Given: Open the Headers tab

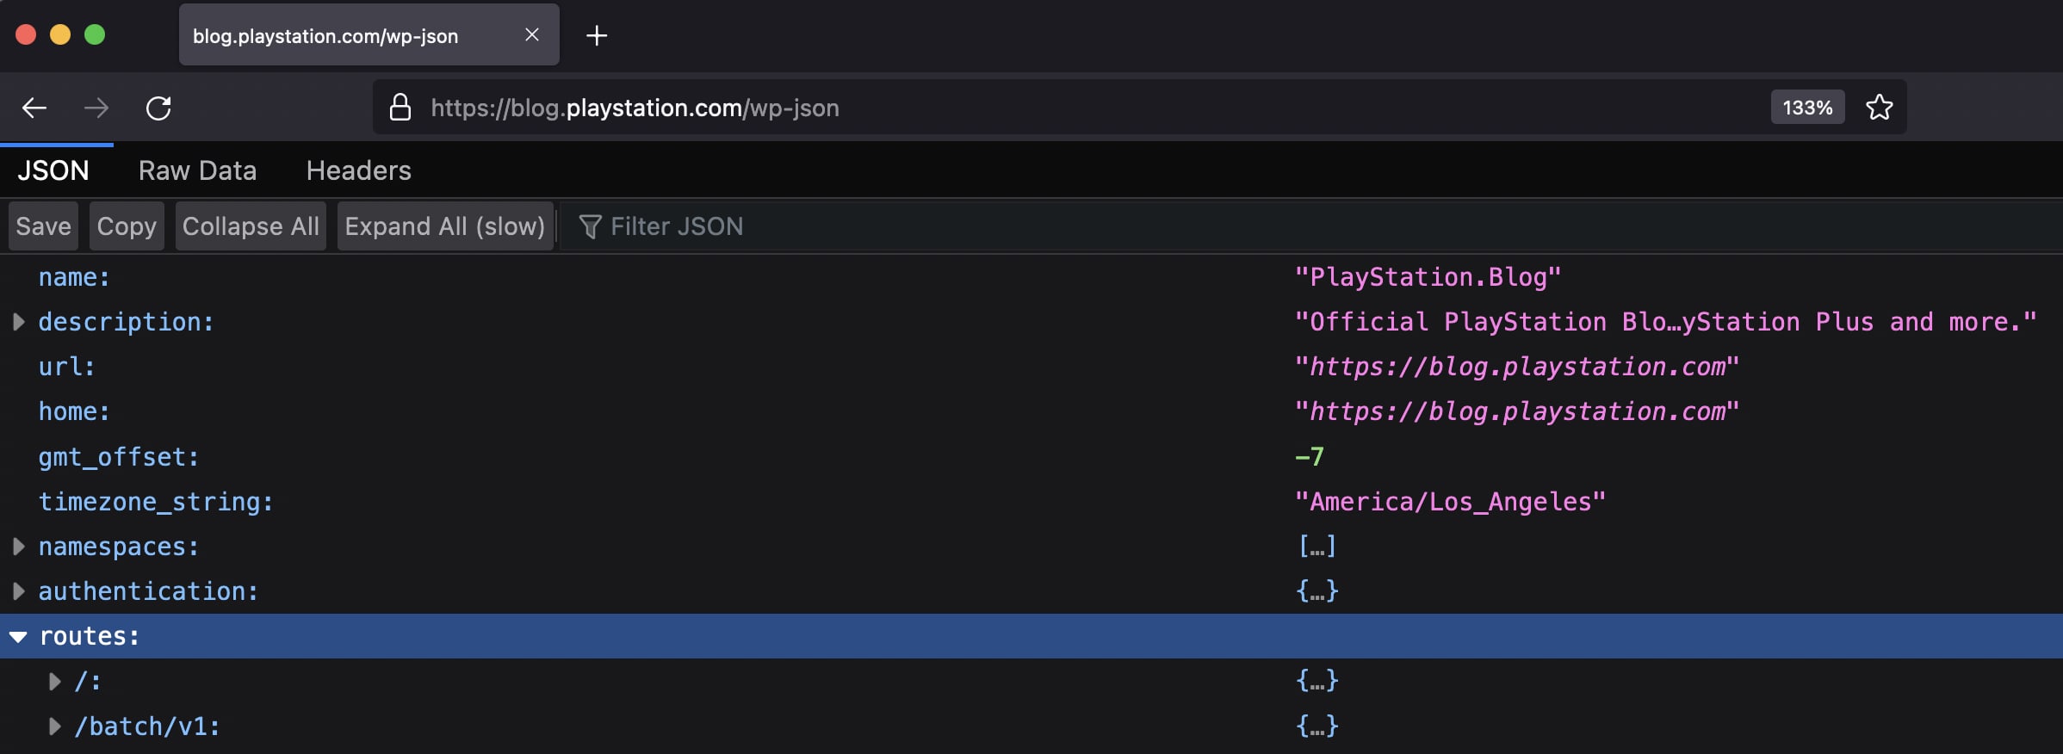Looking at the screenshot, I should coord(358,170).
